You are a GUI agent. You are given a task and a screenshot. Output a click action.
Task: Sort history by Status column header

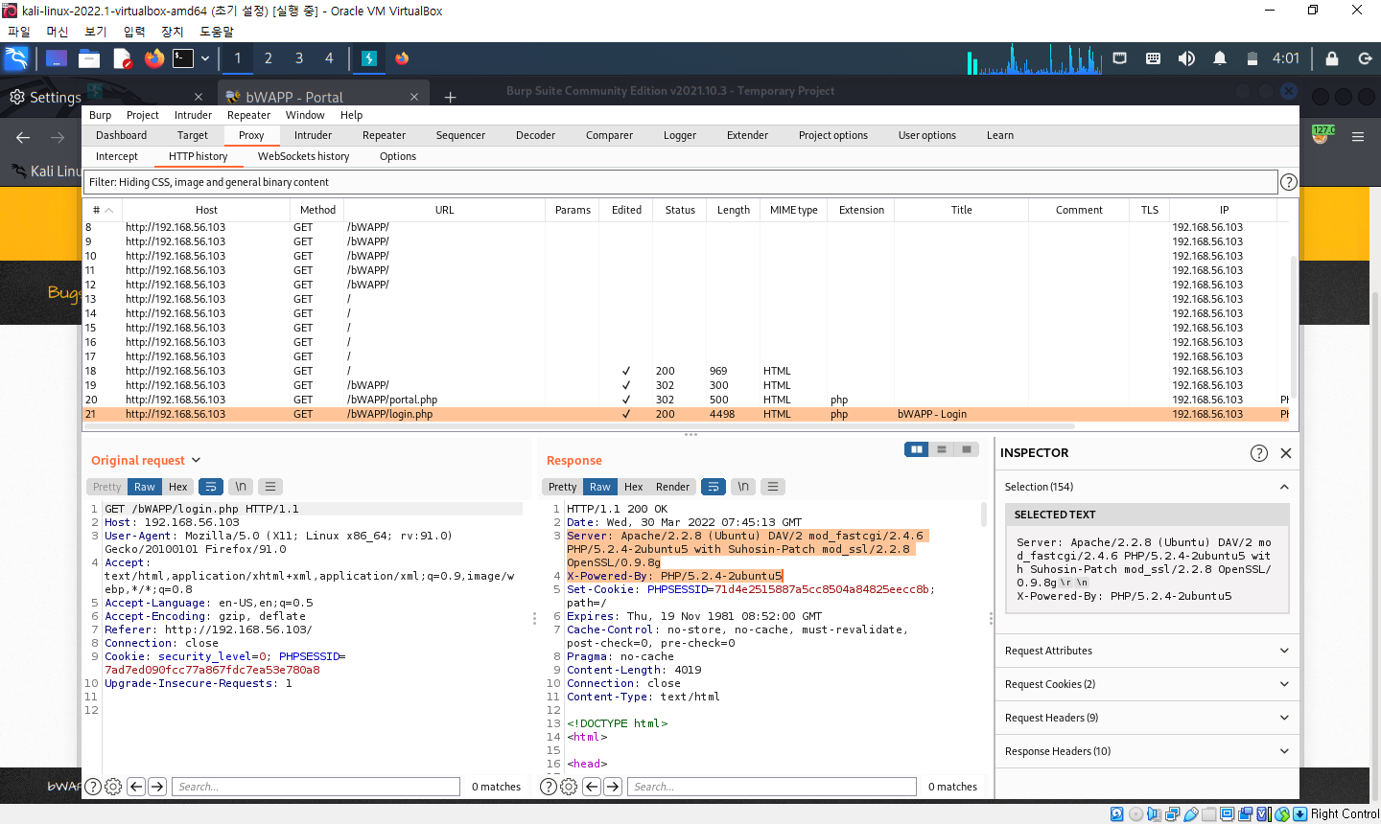point(680,210)
